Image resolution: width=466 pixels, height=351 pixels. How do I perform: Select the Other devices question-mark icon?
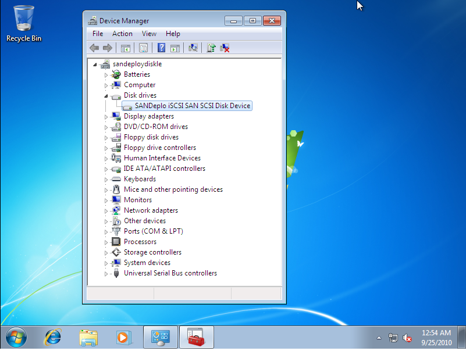(116, 221)
